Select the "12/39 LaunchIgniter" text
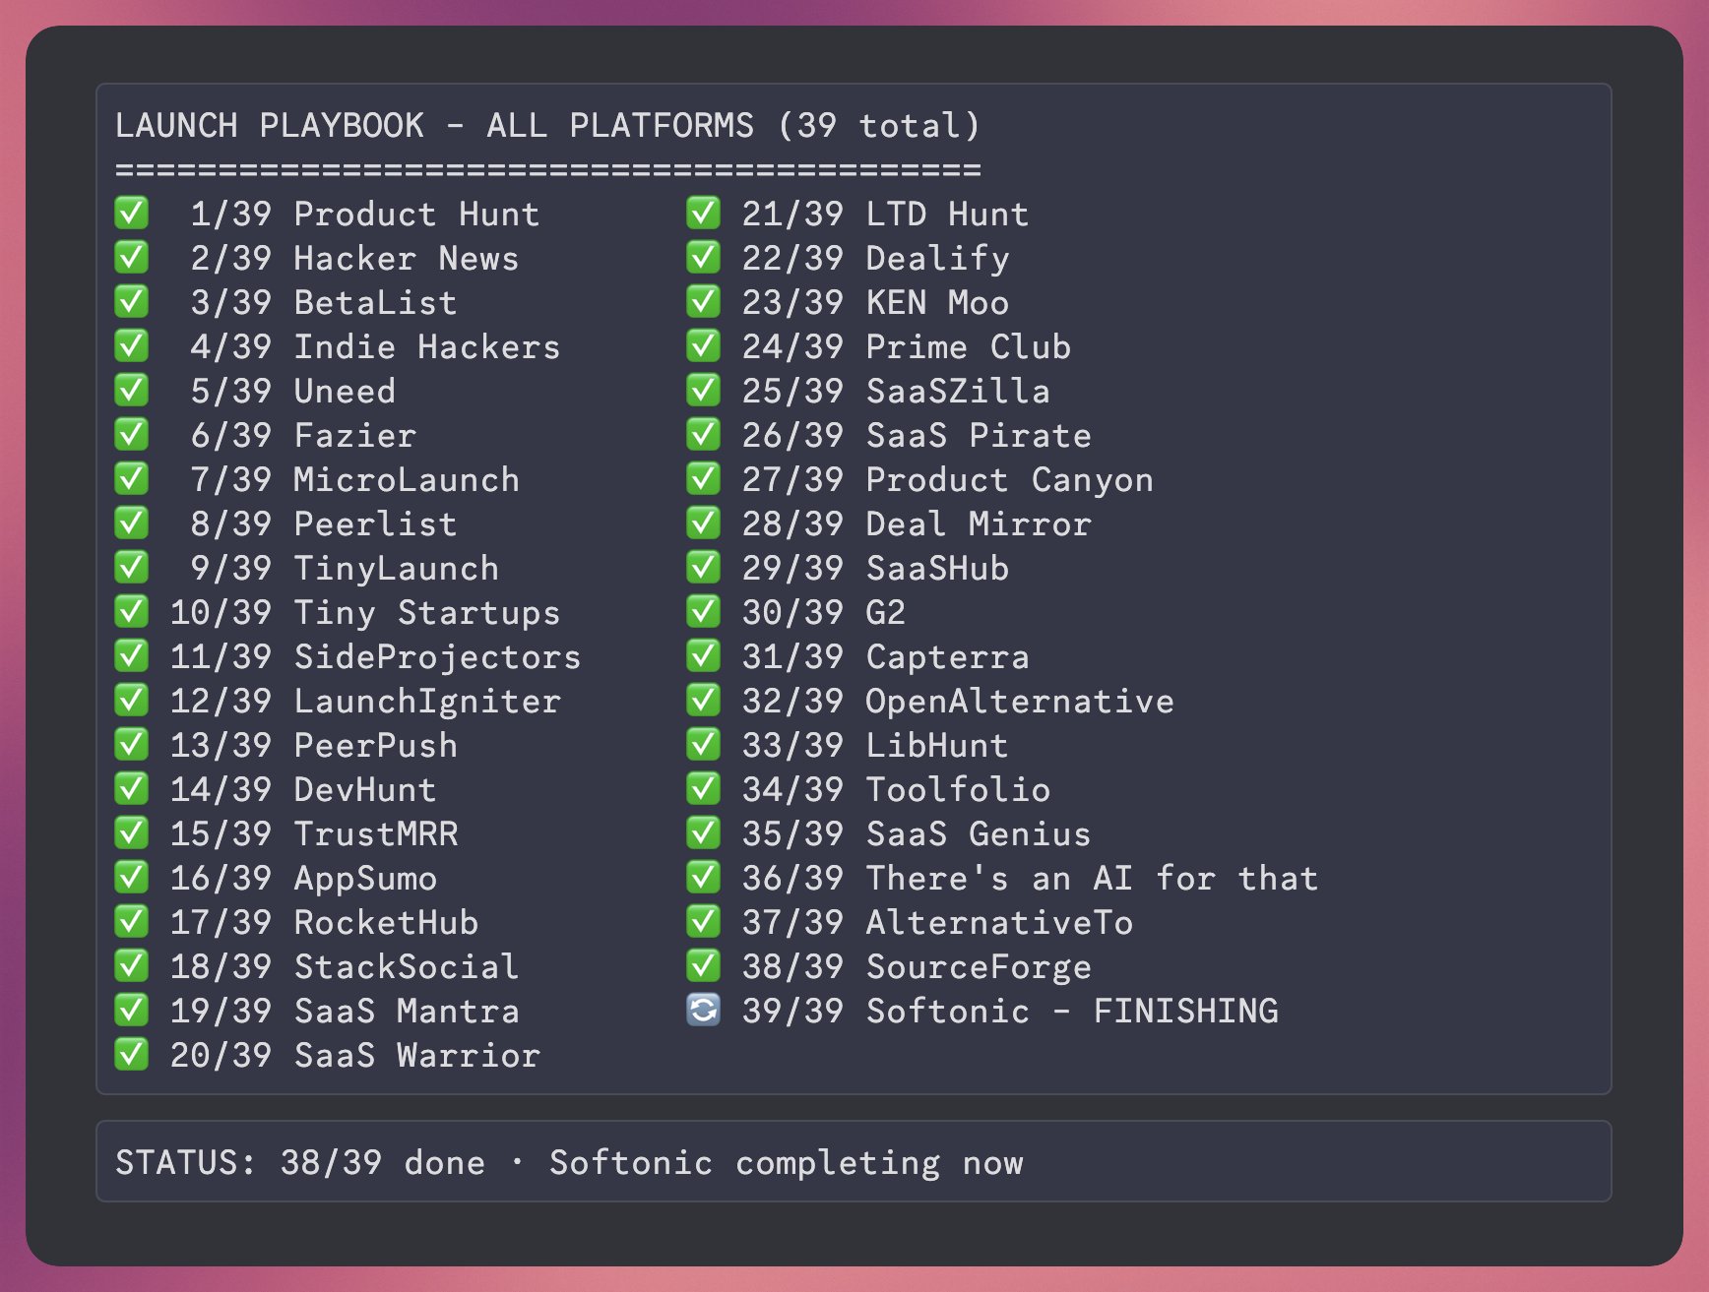This screenshot has width=1709, height=1292. pyautogui.click(x=365, y=701)
